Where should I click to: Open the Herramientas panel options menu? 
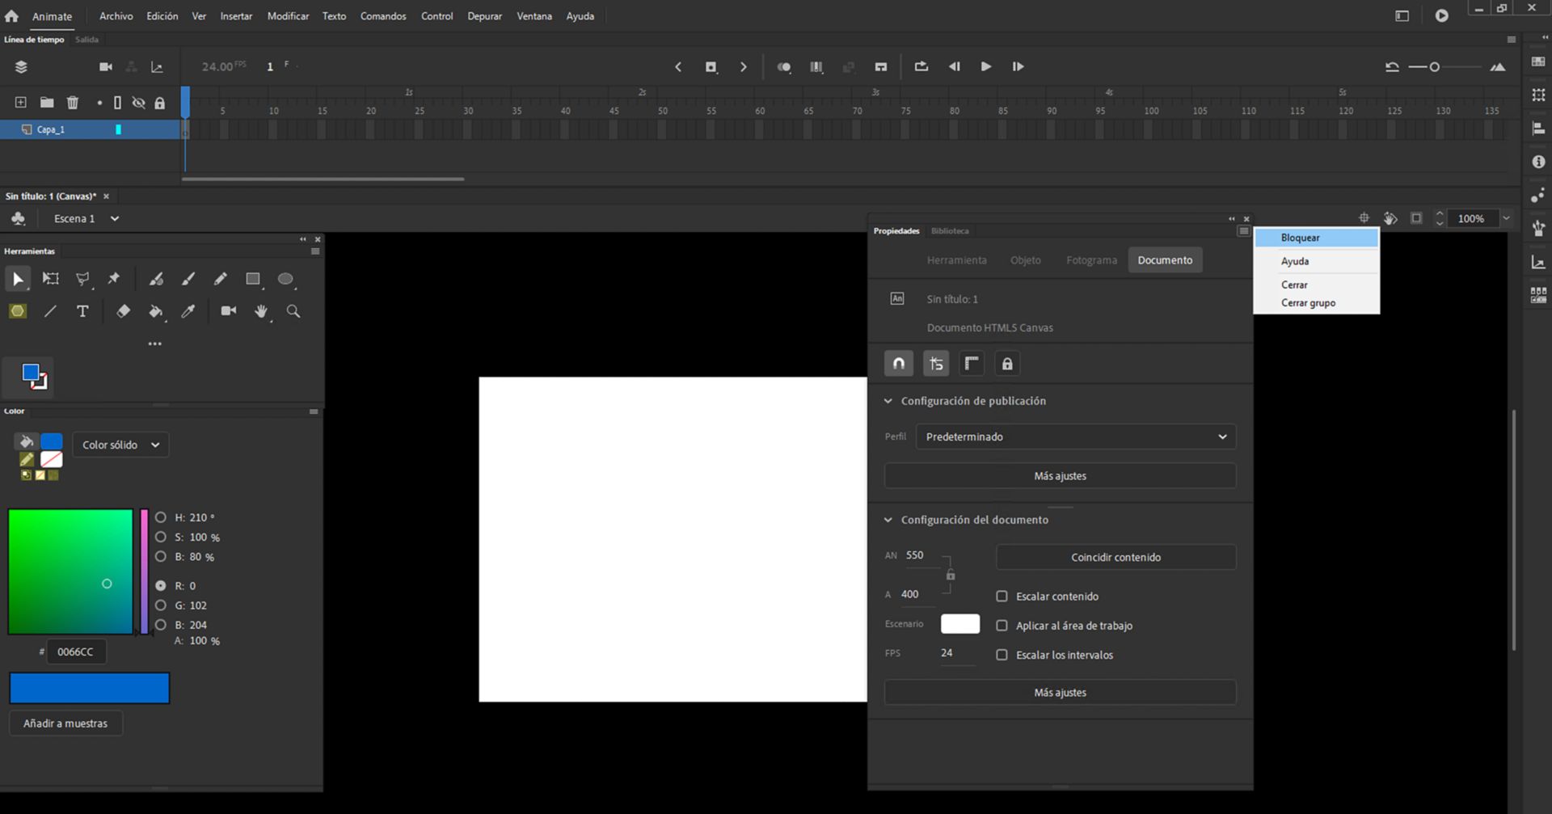tap(315, 251)
